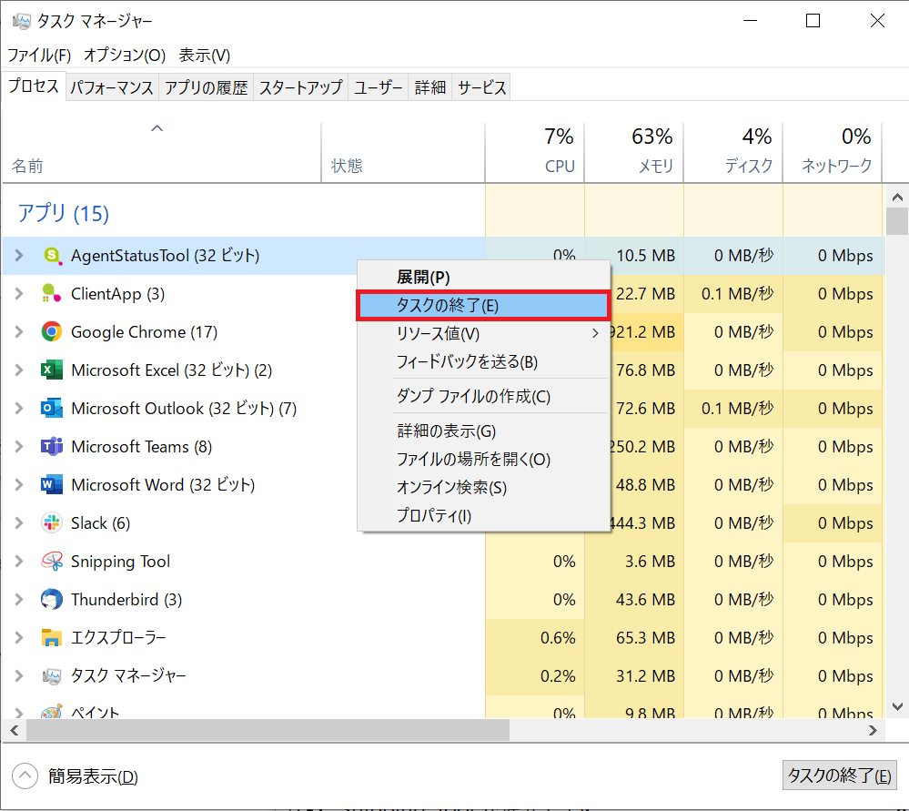The height and width of the screenshot is (811, 909).
Task: Click the Google Chrome icon in the process list
Action: click(x=52, y=332)
